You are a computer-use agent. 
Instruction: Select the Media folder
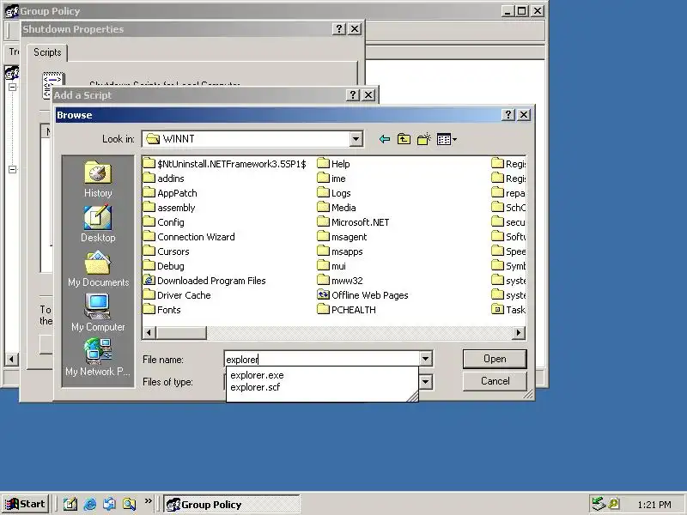pos(337,208)
